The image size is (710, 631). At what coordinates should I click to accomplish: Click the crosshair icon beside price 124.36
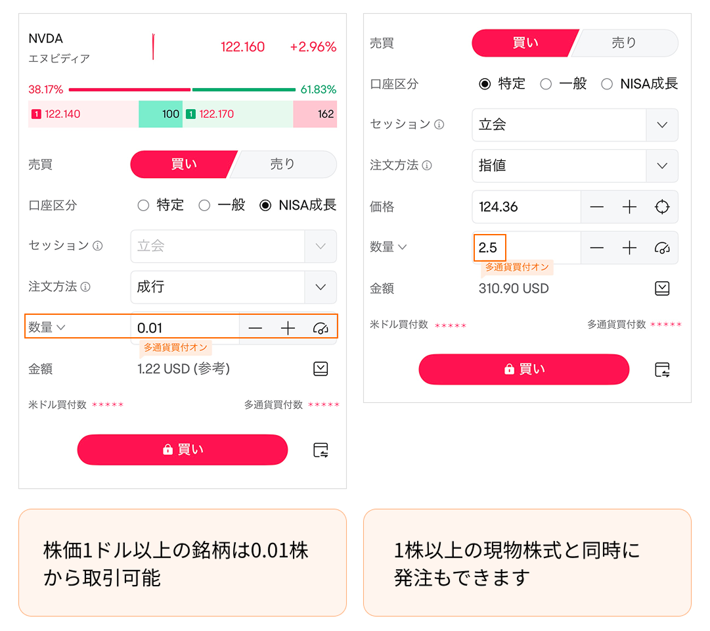(x=662, y=207)
